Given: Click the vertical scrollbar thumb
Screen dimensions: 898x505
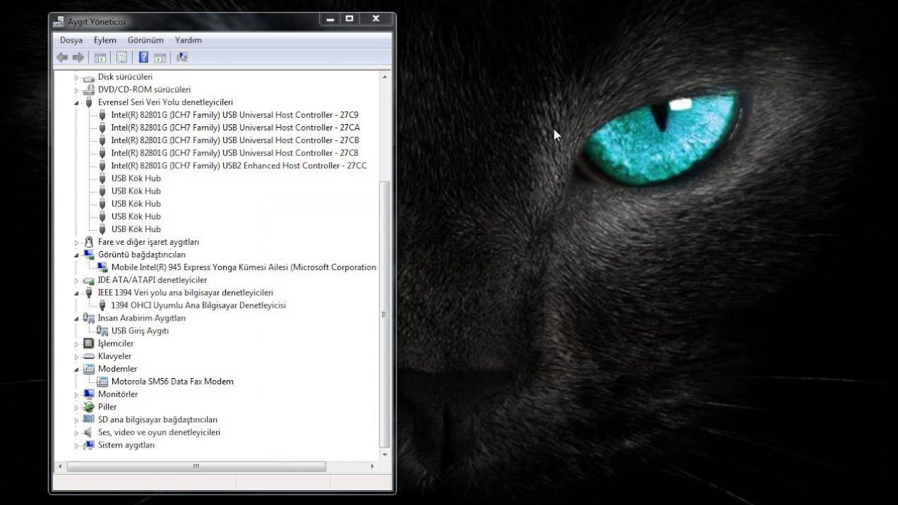Looking at the screenshot, I should [384, 314].
